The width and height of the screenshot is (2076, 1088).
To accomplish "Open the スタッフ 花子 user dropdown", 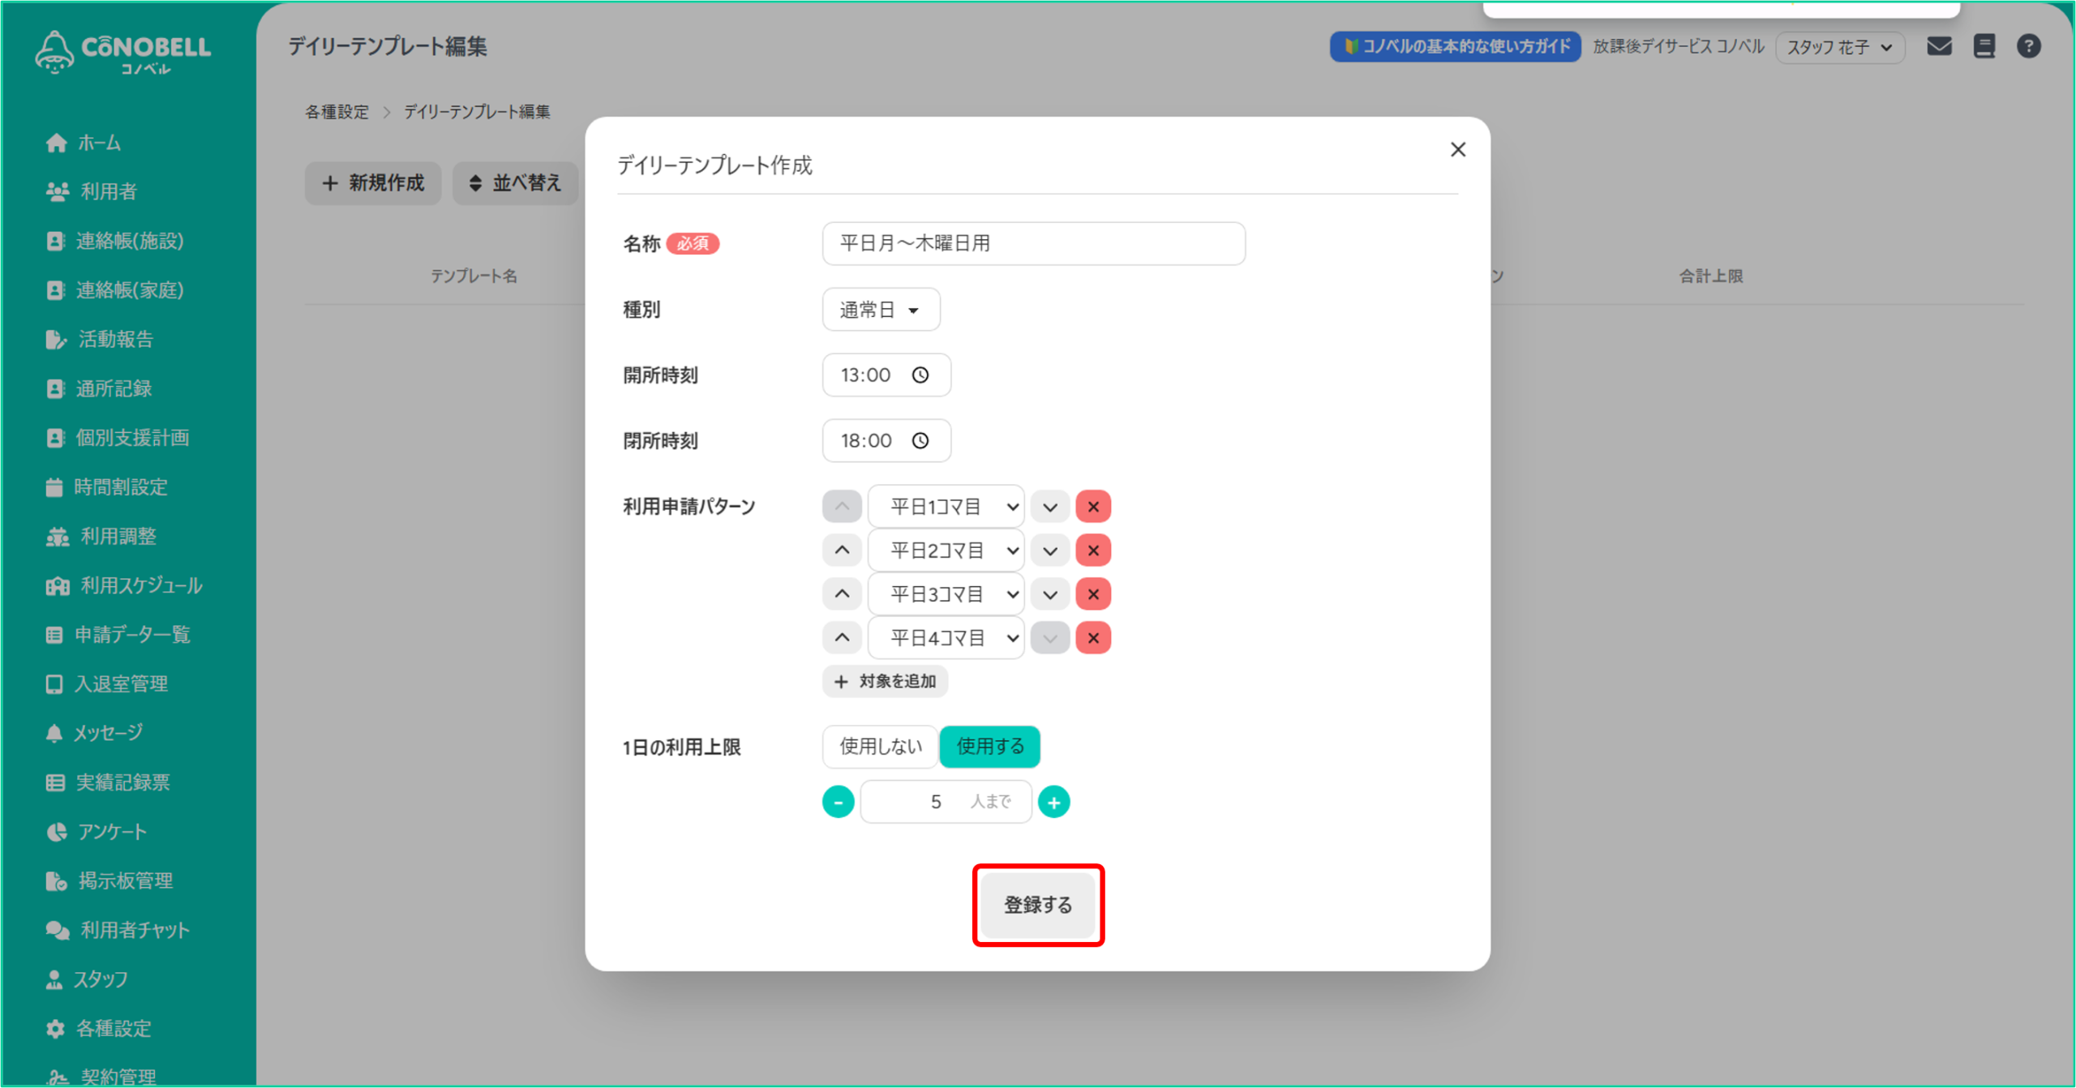I will (x=1839, y=47).
